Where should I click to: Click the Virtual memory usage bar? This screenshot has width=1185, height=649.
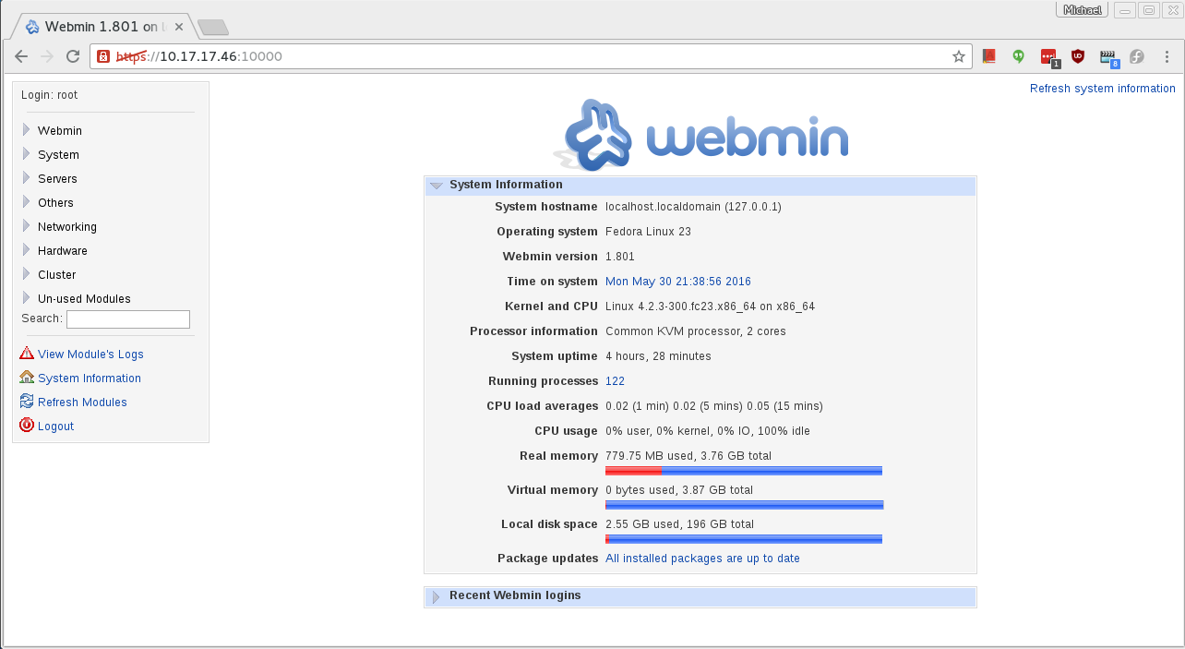[744, 505]
